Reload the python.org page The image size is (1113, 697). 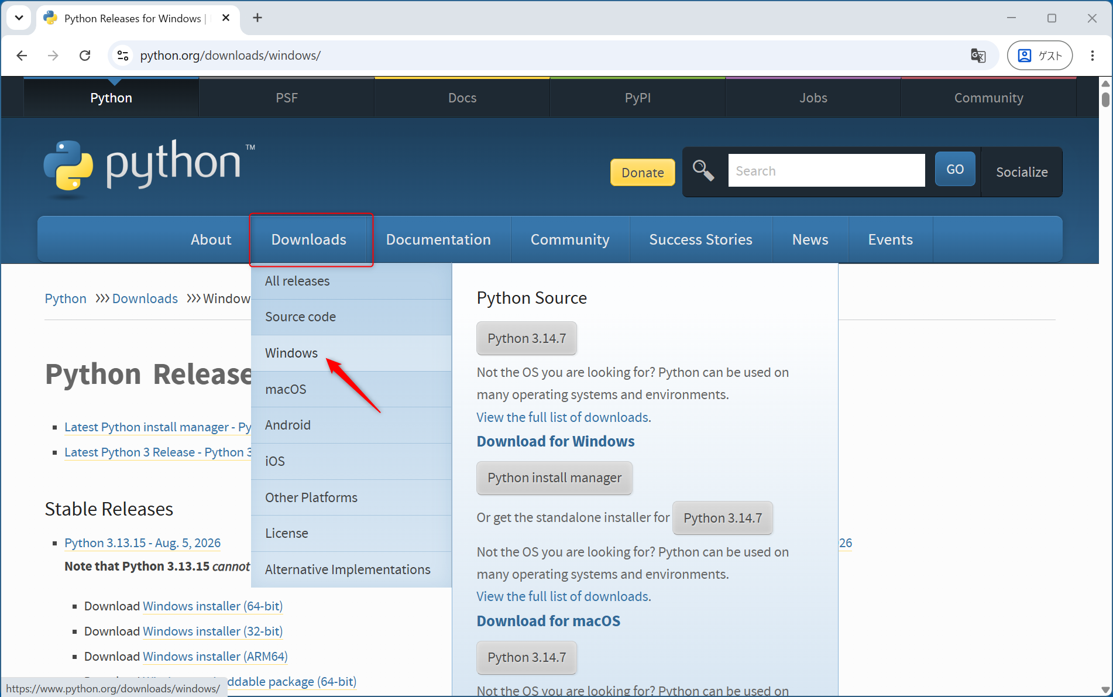click(x=85, y=56)
